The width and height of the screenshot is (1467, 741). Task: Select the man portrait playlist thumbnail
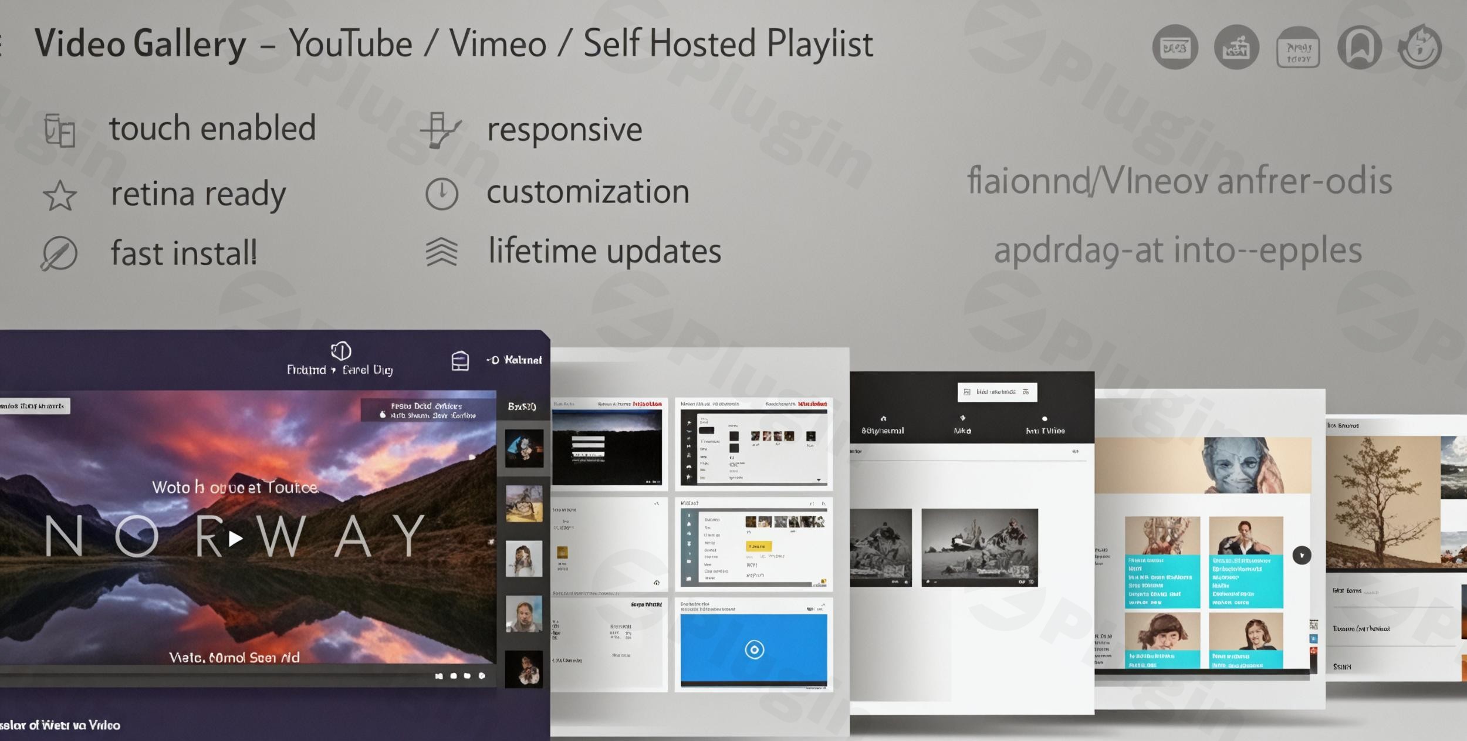(524, 614)
